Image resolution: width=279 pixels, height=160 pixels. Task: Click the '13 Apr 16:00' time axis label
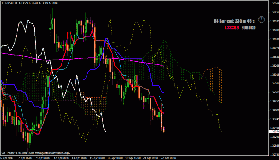point(79,158)
